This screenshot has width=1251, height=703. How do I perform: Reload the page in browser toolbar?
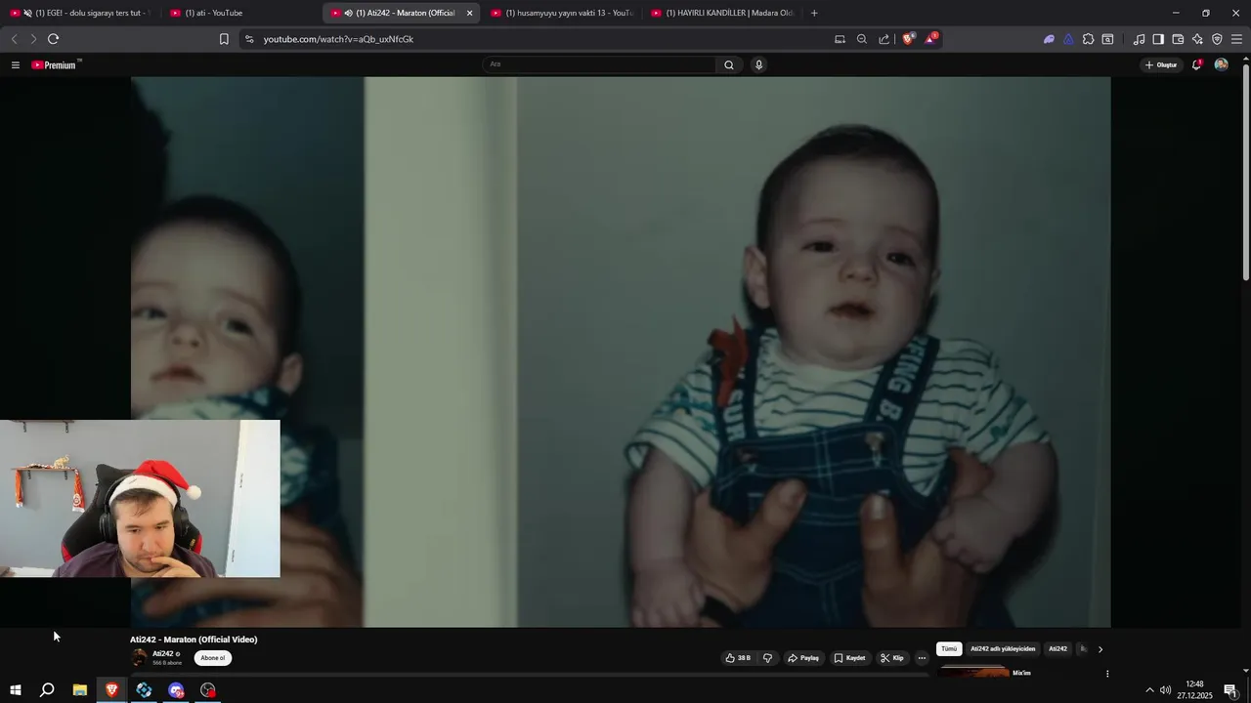tap(53, 39)
